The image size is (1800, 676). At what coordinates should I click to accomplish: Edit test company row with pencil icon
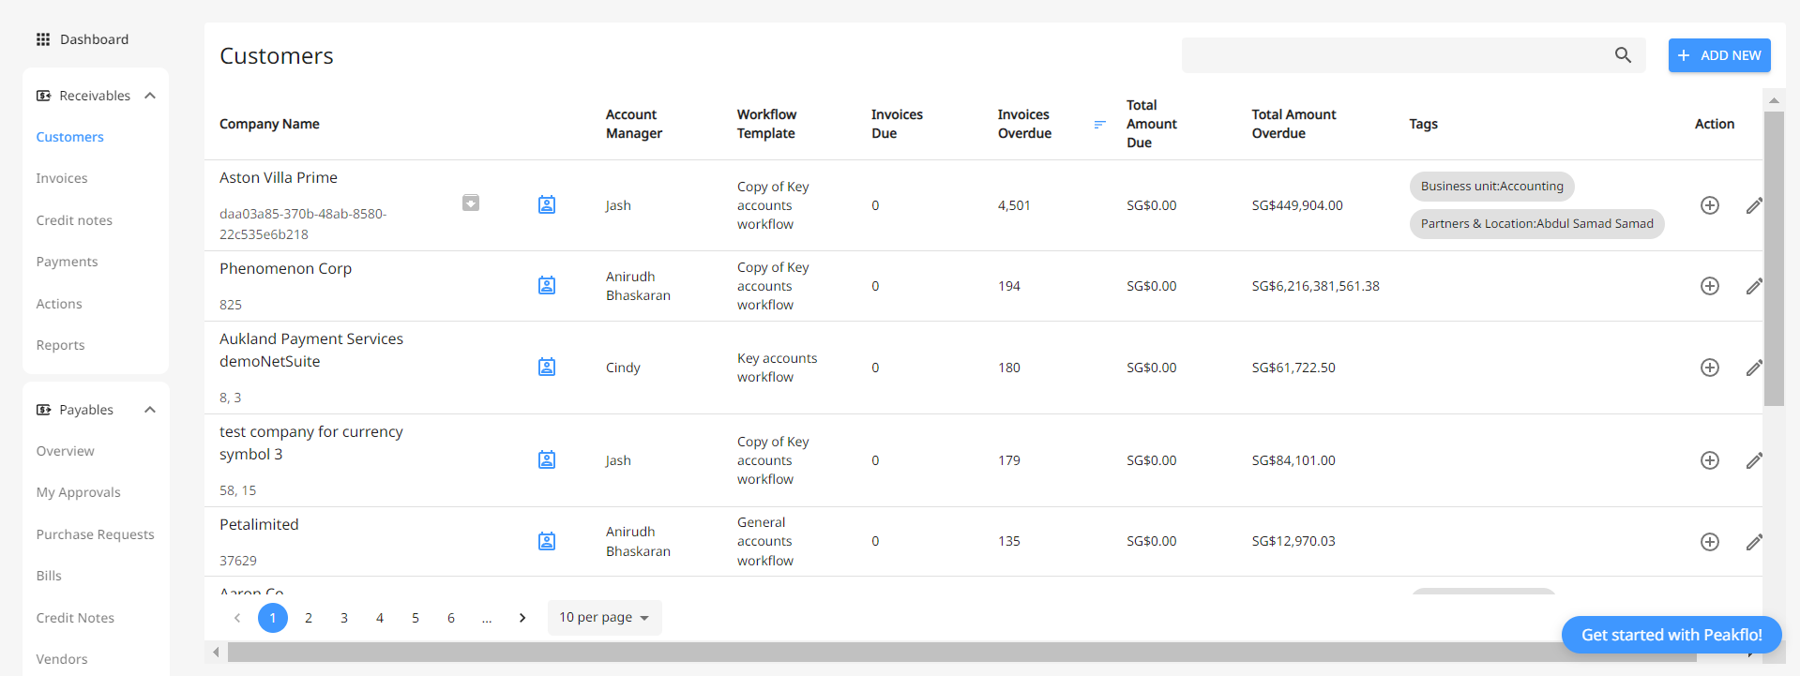(x=1754, y=460)
